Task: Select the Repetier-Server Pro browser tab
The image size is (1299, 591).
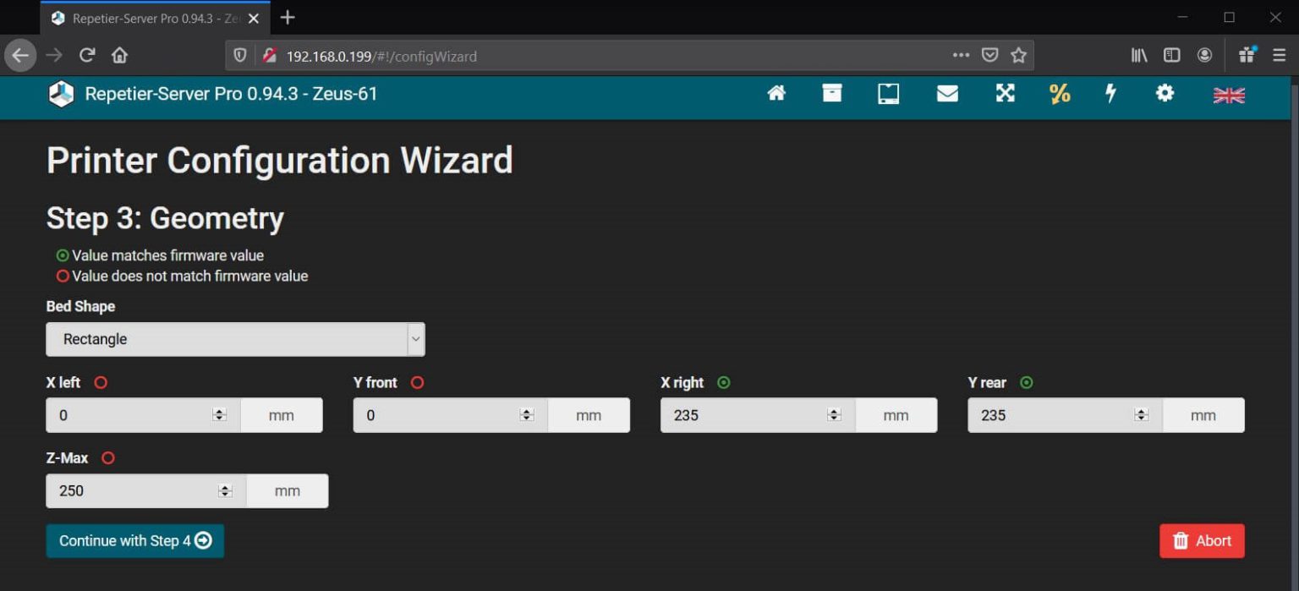Action: [144, 17]
